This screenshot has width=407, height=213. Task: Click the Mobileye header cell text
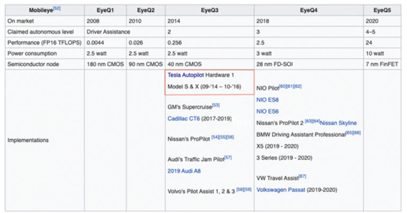pyautogui.click(x=41, y=11)
